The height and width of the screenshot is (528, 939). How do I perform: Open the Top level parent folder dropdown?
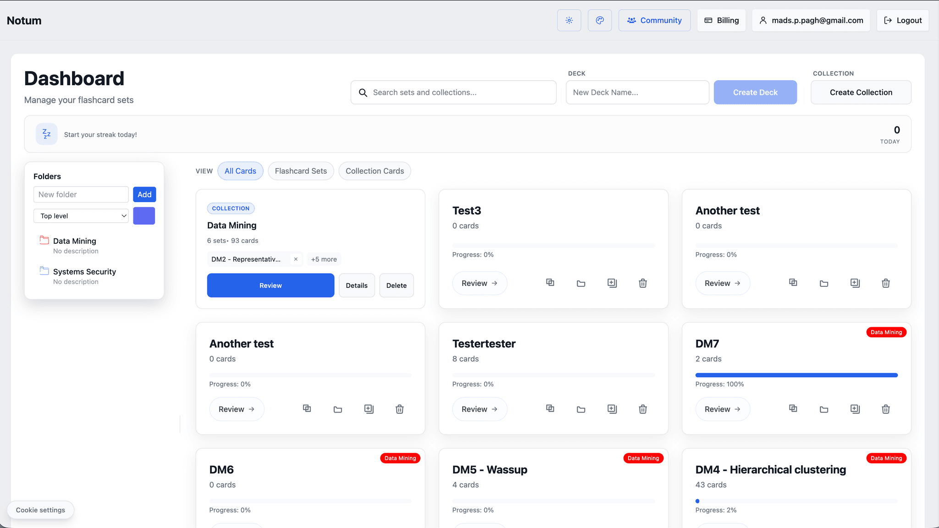(81, 216)
